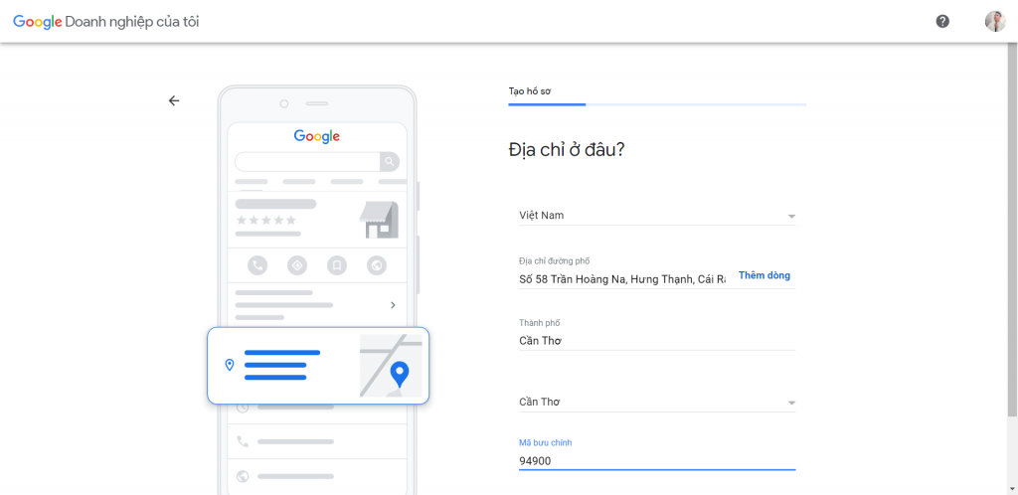Click the location pin outline in address card
Viewport: 1018px width, 495px height.
point(230,365)
